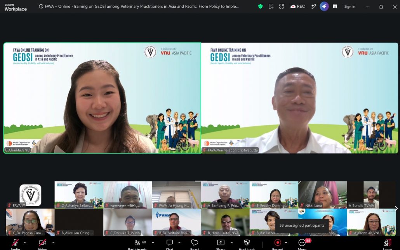Viewport: 400px width, 250px height.
Task: Select the FAVA_Ju Hyung H... thumbnail
Action: point(177,195)
